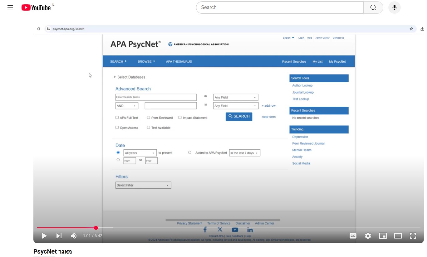Click the Enter Search Terms field

click(156, 97)
